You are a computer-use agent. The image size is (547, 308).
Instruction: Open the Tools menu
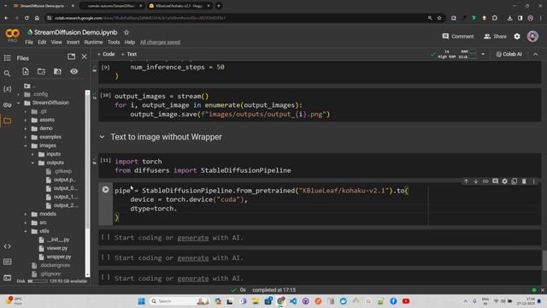pyautogui.click(x=114, y=42)
